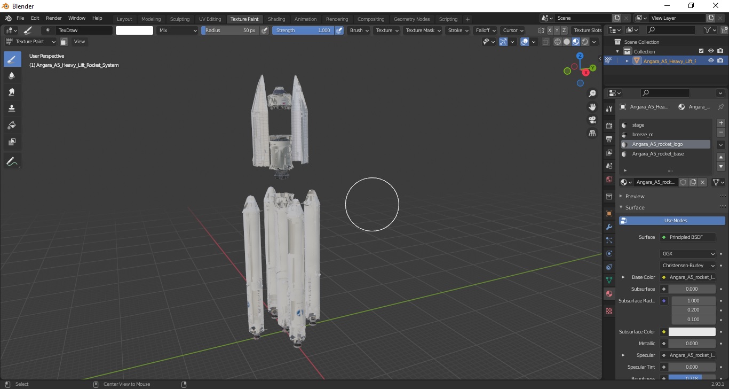Click the viewport View menu button
Image resolution: width=729 pixels, height=389 pixels.
click(79, 42)
